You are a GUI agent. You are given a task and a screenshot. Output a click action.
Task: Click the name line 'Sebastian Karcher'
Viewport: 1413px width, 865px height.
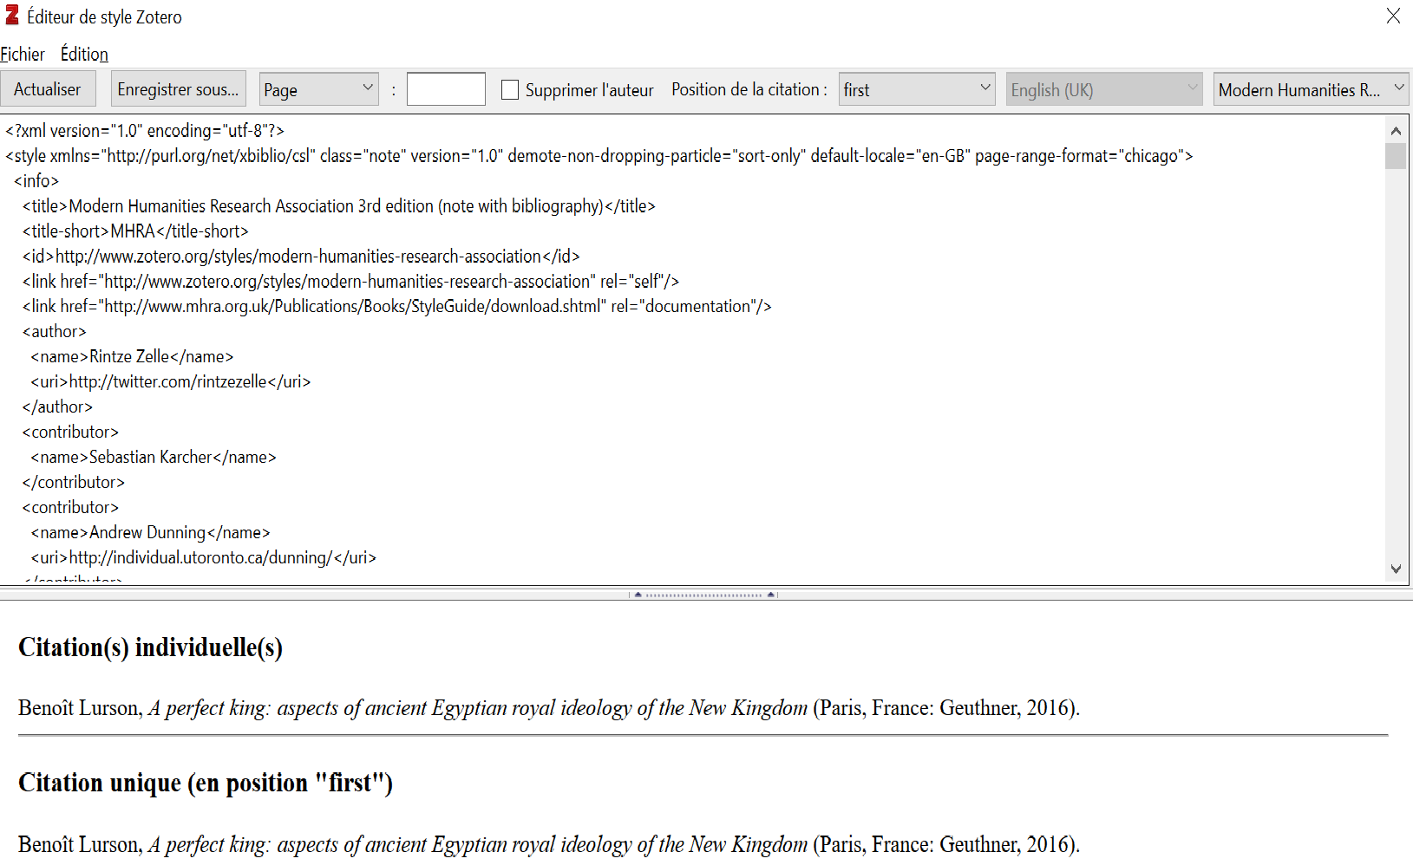154,458
